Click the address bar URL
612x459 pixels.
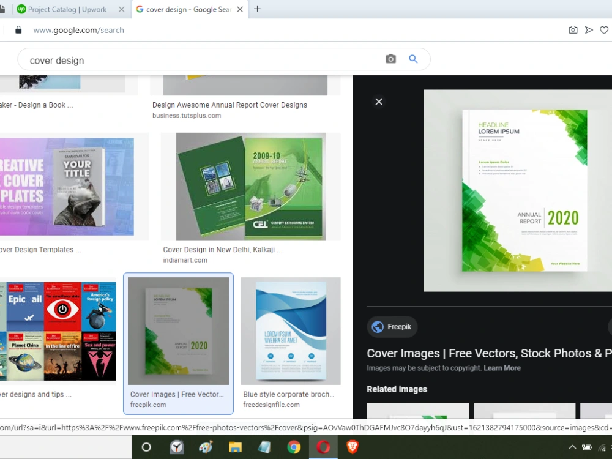tap(78, 30)
